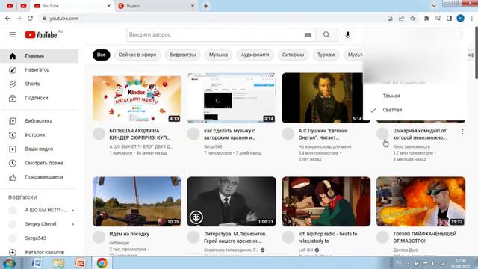
Task: Open tab search dropdown arrow
Action: 434,6
